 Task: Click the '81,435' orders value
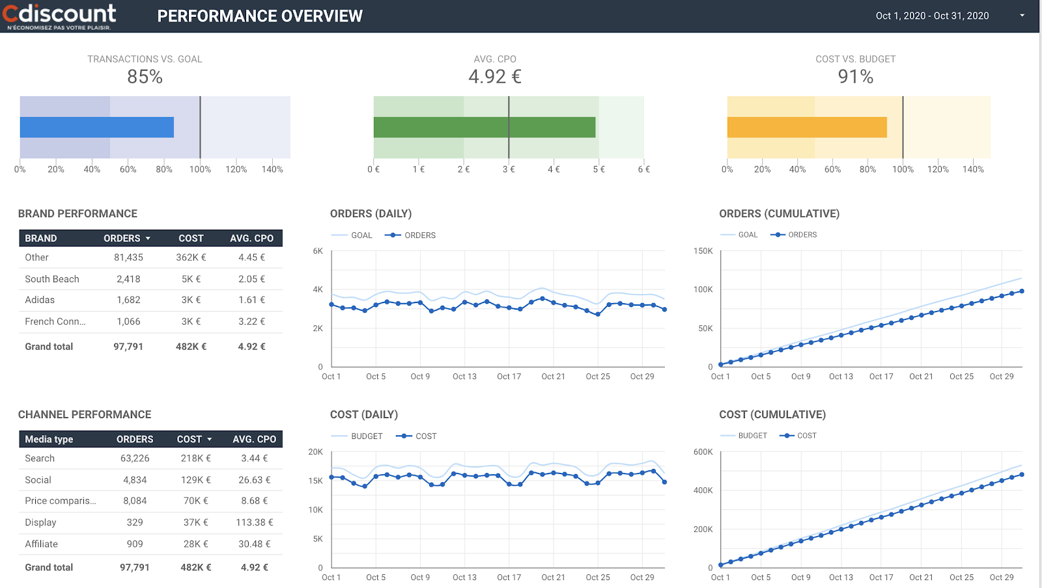[128, 257]
